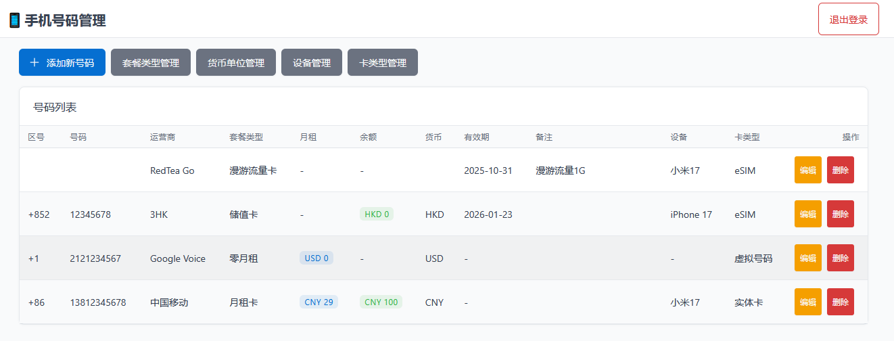Click the CNY 100 balance badge
Screen dimensions: 894x341
(381, 302)
